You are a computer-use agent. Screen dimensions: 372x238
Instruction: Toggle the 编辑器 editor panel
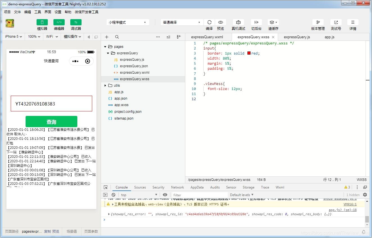[59, 22]
